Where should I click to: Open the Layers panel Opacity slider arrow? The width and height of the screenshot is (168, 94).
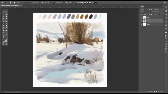160,12
